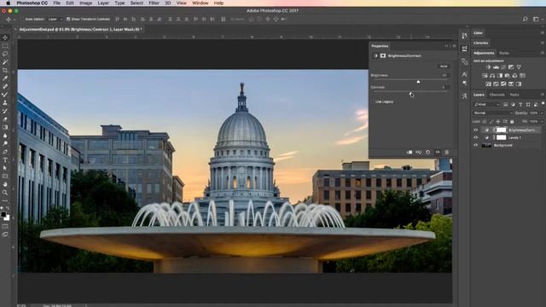Select the Brush tool

[x=5, y=95]
